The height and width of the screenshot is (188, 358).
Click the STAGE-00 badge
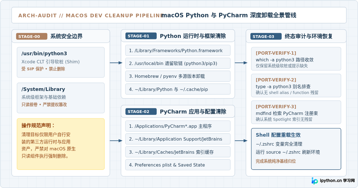(x=32, y=36)
